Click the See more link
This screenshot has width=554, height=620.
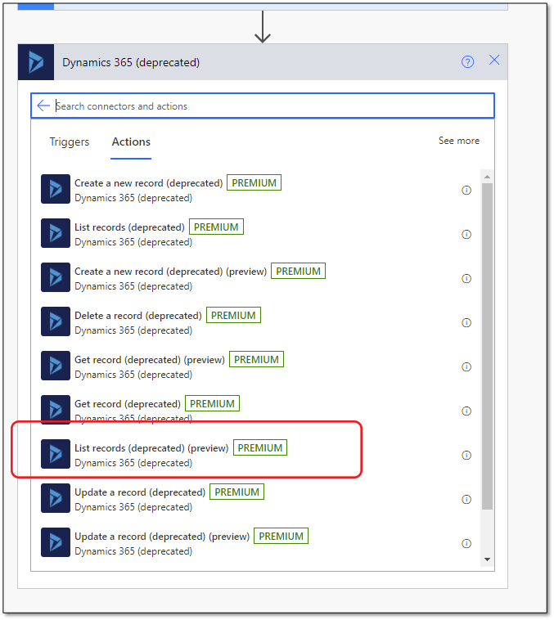[x=458, y=141]
